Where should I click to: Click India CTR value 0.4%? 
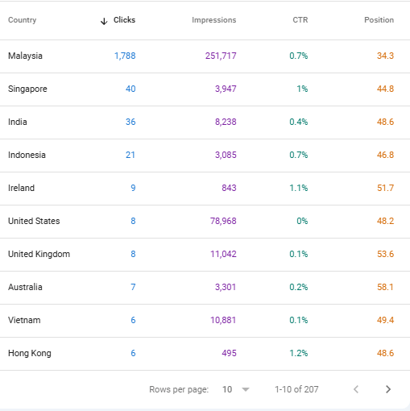(299, 122)
